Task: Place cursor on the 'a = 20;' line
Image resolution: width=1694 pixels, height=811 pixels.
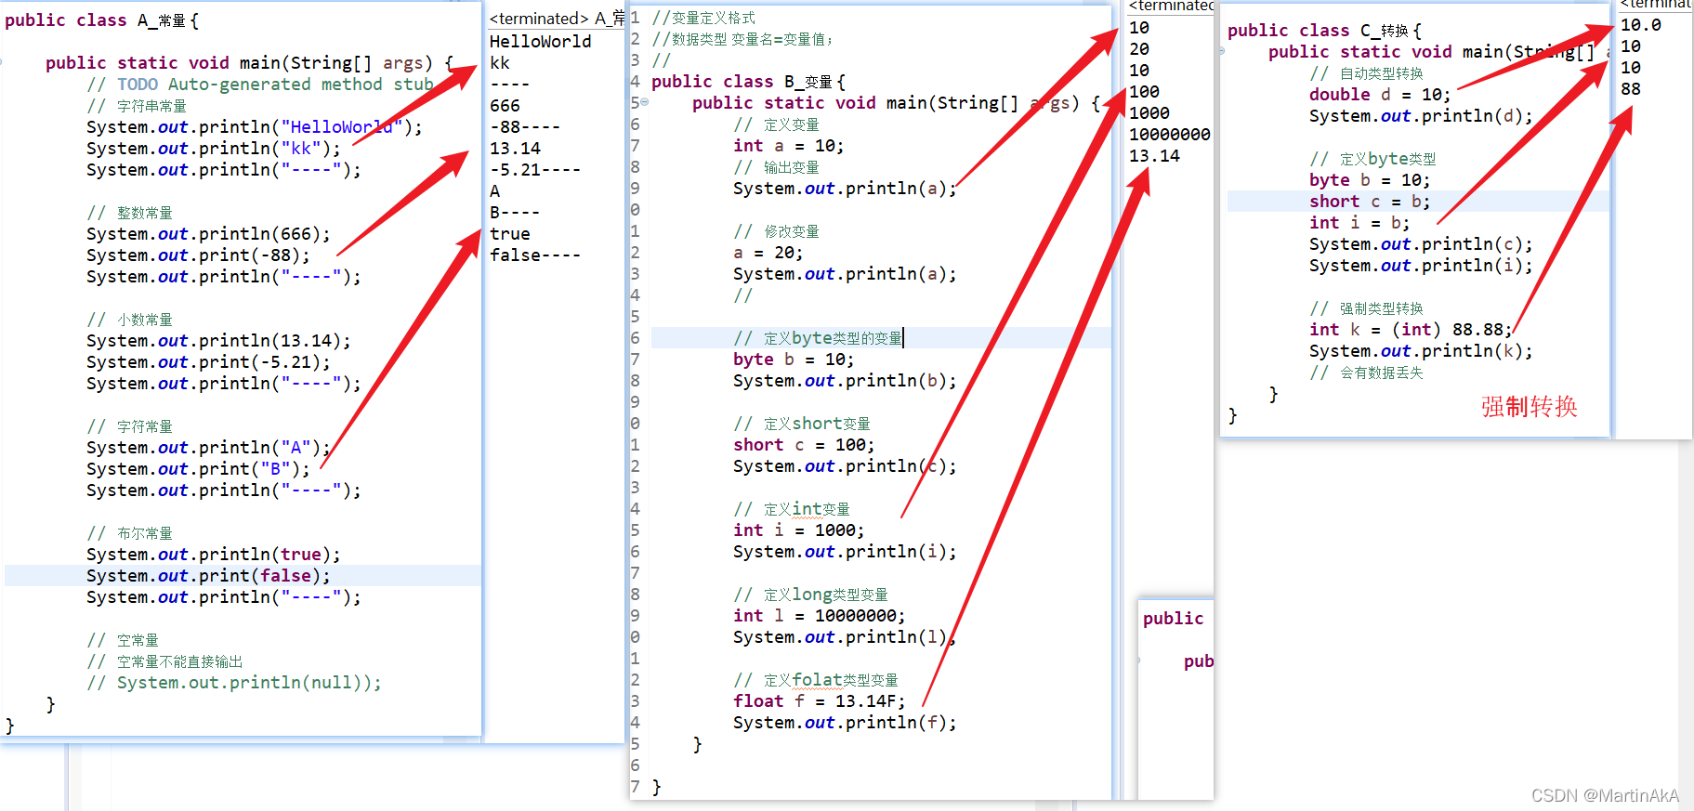Action: click(768, 253)
